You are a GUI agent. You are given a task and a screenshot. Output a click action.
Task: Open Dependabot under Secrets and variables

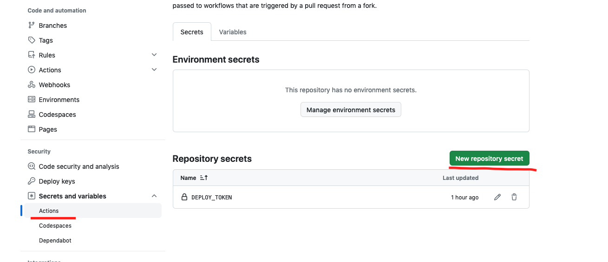coord(55,241)
